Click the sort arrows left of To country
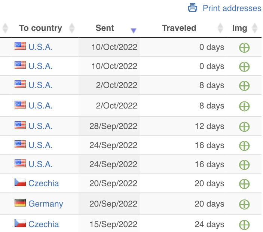Screen dimensions: 263x232 5,28
